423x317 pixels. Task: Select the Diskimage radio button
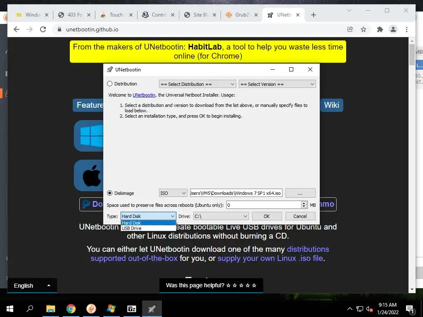pos(109,193)
